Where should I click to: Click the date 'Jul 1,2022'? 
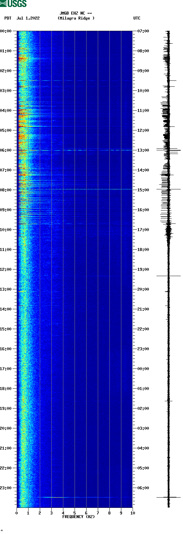pyautogui.click(x=28, y=18)
